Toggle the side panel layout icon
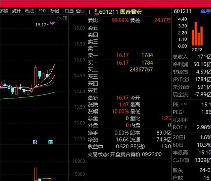 click(65, 18)
